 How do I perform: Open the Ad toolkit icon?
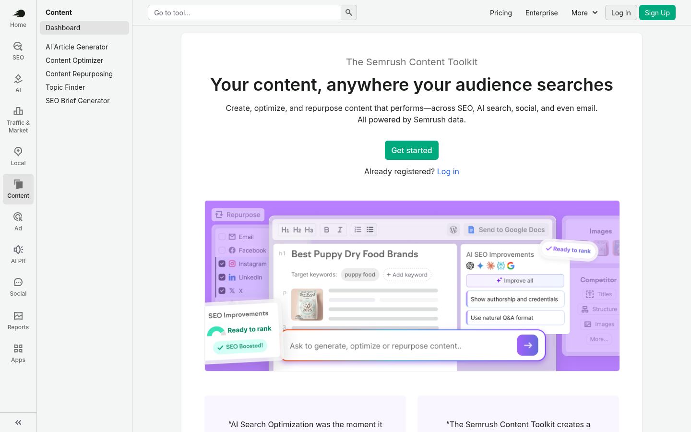[18, 222]
